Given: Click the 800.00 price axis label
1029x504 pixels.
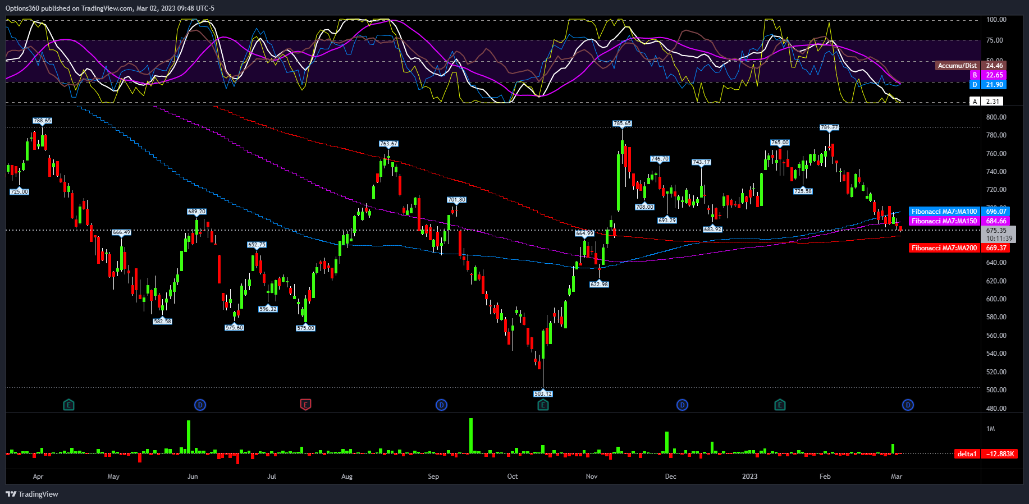Looking at the screenshot, I should point(996,117).
